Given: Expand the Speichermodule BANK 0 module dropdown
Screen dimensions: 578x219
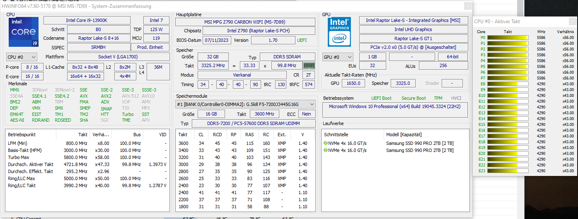Looking at the screenshot, I should click(x=245, y=104).
